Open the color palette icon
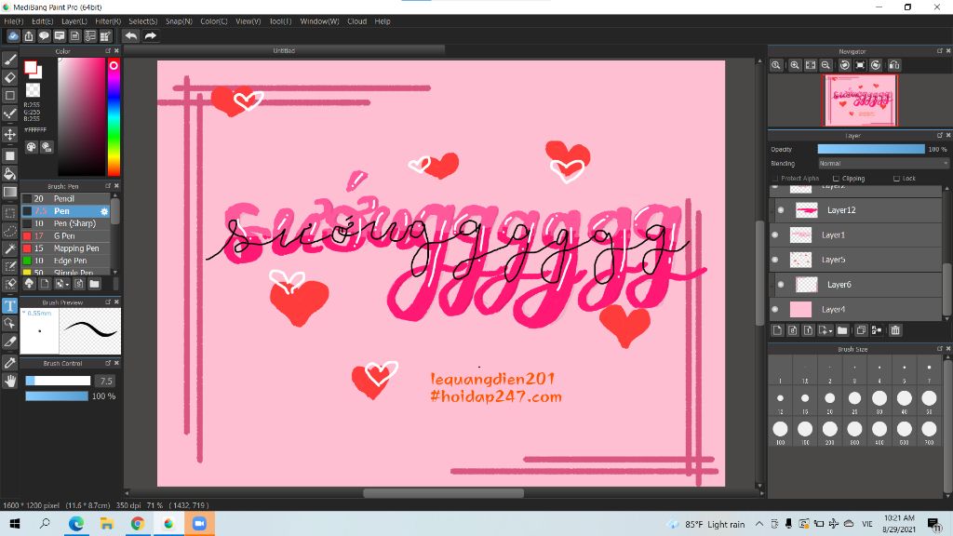This screenshot has height=536, width=953. pyautogui.click(x=32, y=147)
